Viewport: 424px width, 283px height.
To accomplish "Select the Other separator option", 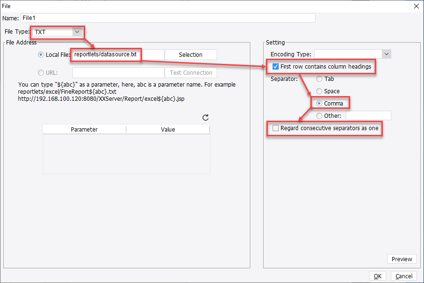I will click(319, 115).
